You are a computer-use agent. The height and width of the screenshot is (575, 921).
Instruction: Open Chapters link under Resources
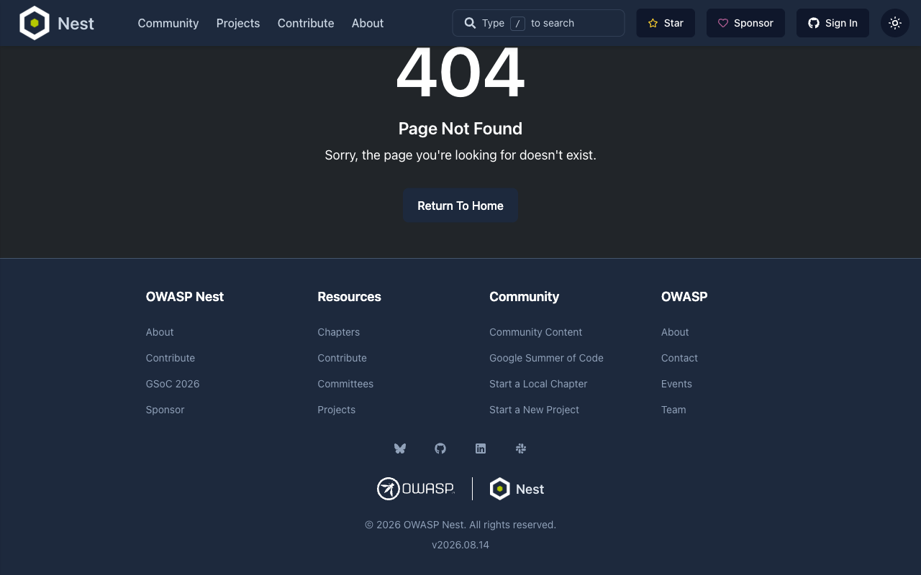pyautogui.click(x=339, y=332)
